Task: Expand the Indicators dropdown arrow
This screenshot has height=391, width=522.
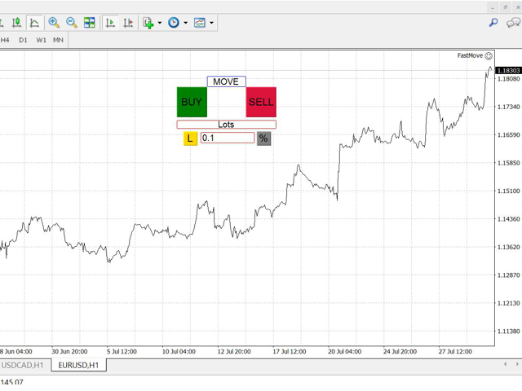Action: pos(160,23)
